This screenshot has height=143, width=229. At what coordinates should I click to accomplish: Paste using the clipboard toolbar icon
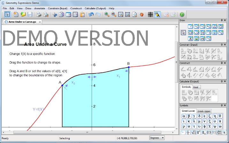82,14
